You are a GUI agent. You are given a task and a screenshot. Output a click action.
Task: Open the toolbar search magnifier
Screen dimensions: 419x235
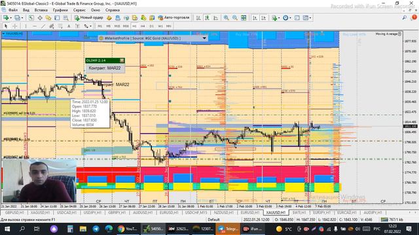[405, 18]
